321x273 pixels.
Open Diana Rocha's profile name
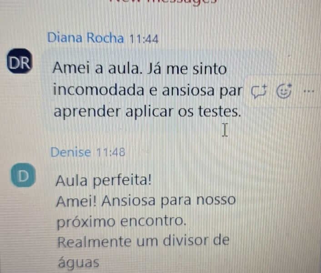(x=85, y=38)
